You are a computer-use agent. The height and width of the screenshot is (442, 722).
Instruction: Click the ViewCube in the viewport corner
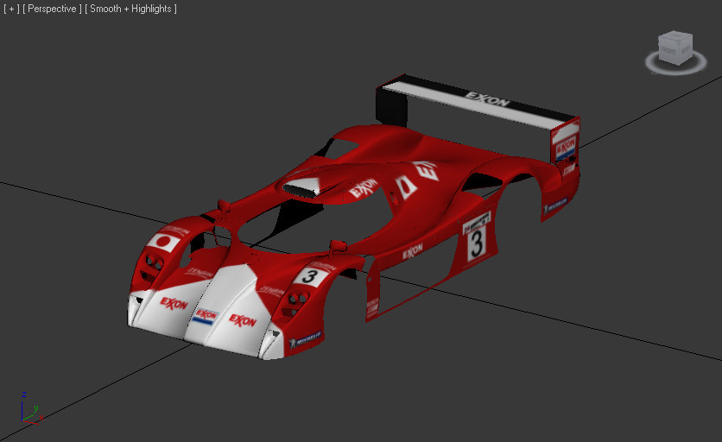click(x=675, y=47)
